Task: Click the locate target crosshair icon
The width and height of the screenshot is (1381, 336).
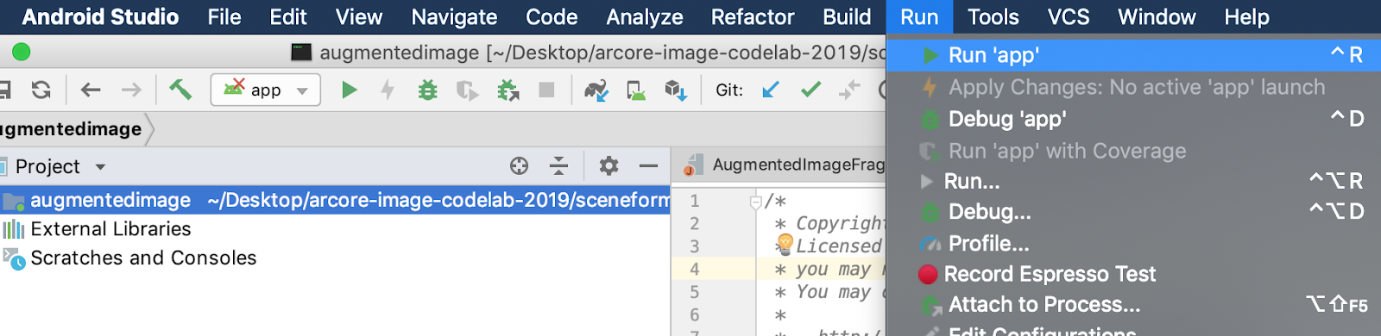Action: tap(519, 165)
